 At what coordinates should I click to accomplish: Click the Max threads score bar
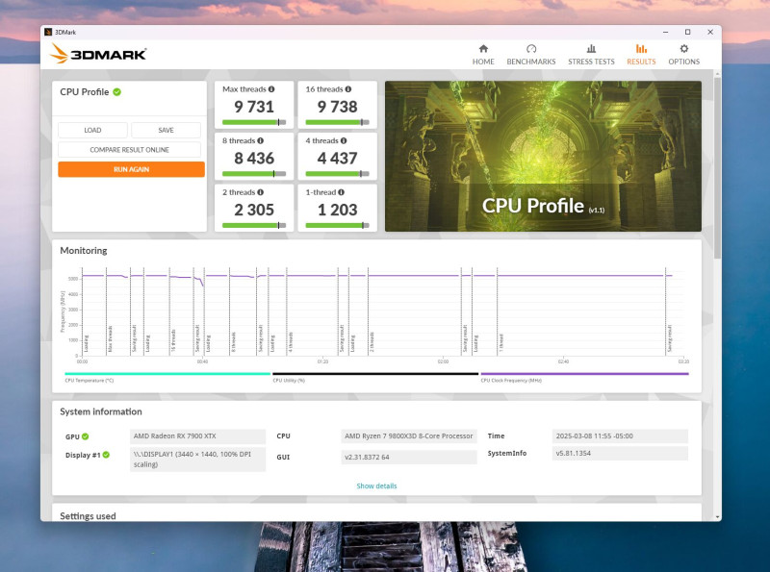(254, 122)
